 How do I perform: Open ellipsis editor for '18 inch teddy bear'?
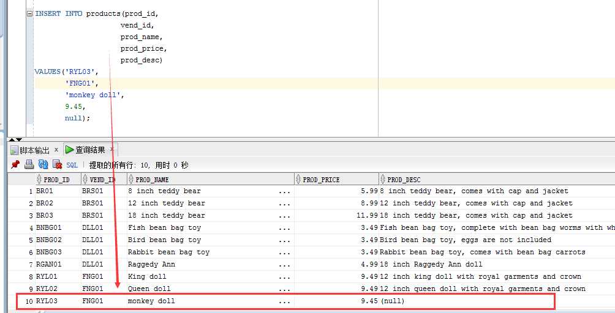(x=284, y=216)
